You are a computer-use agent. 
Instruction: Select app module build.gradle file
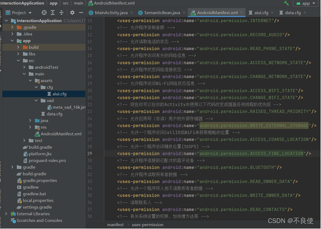coord(37,147)
